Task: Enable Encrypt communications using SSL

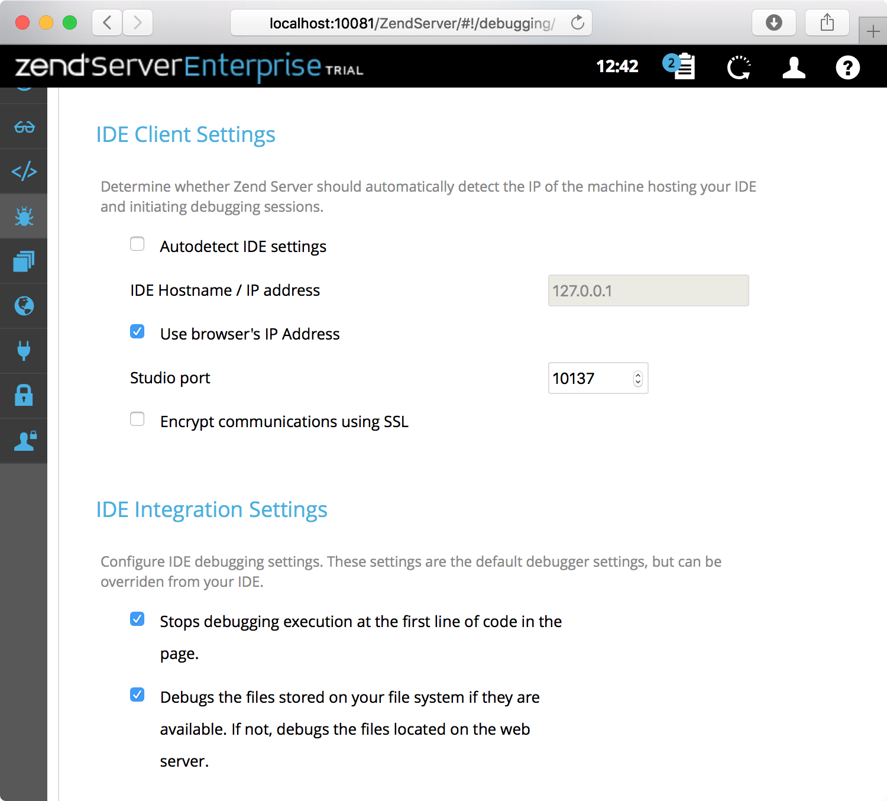Action: click(x=137, y=419)
